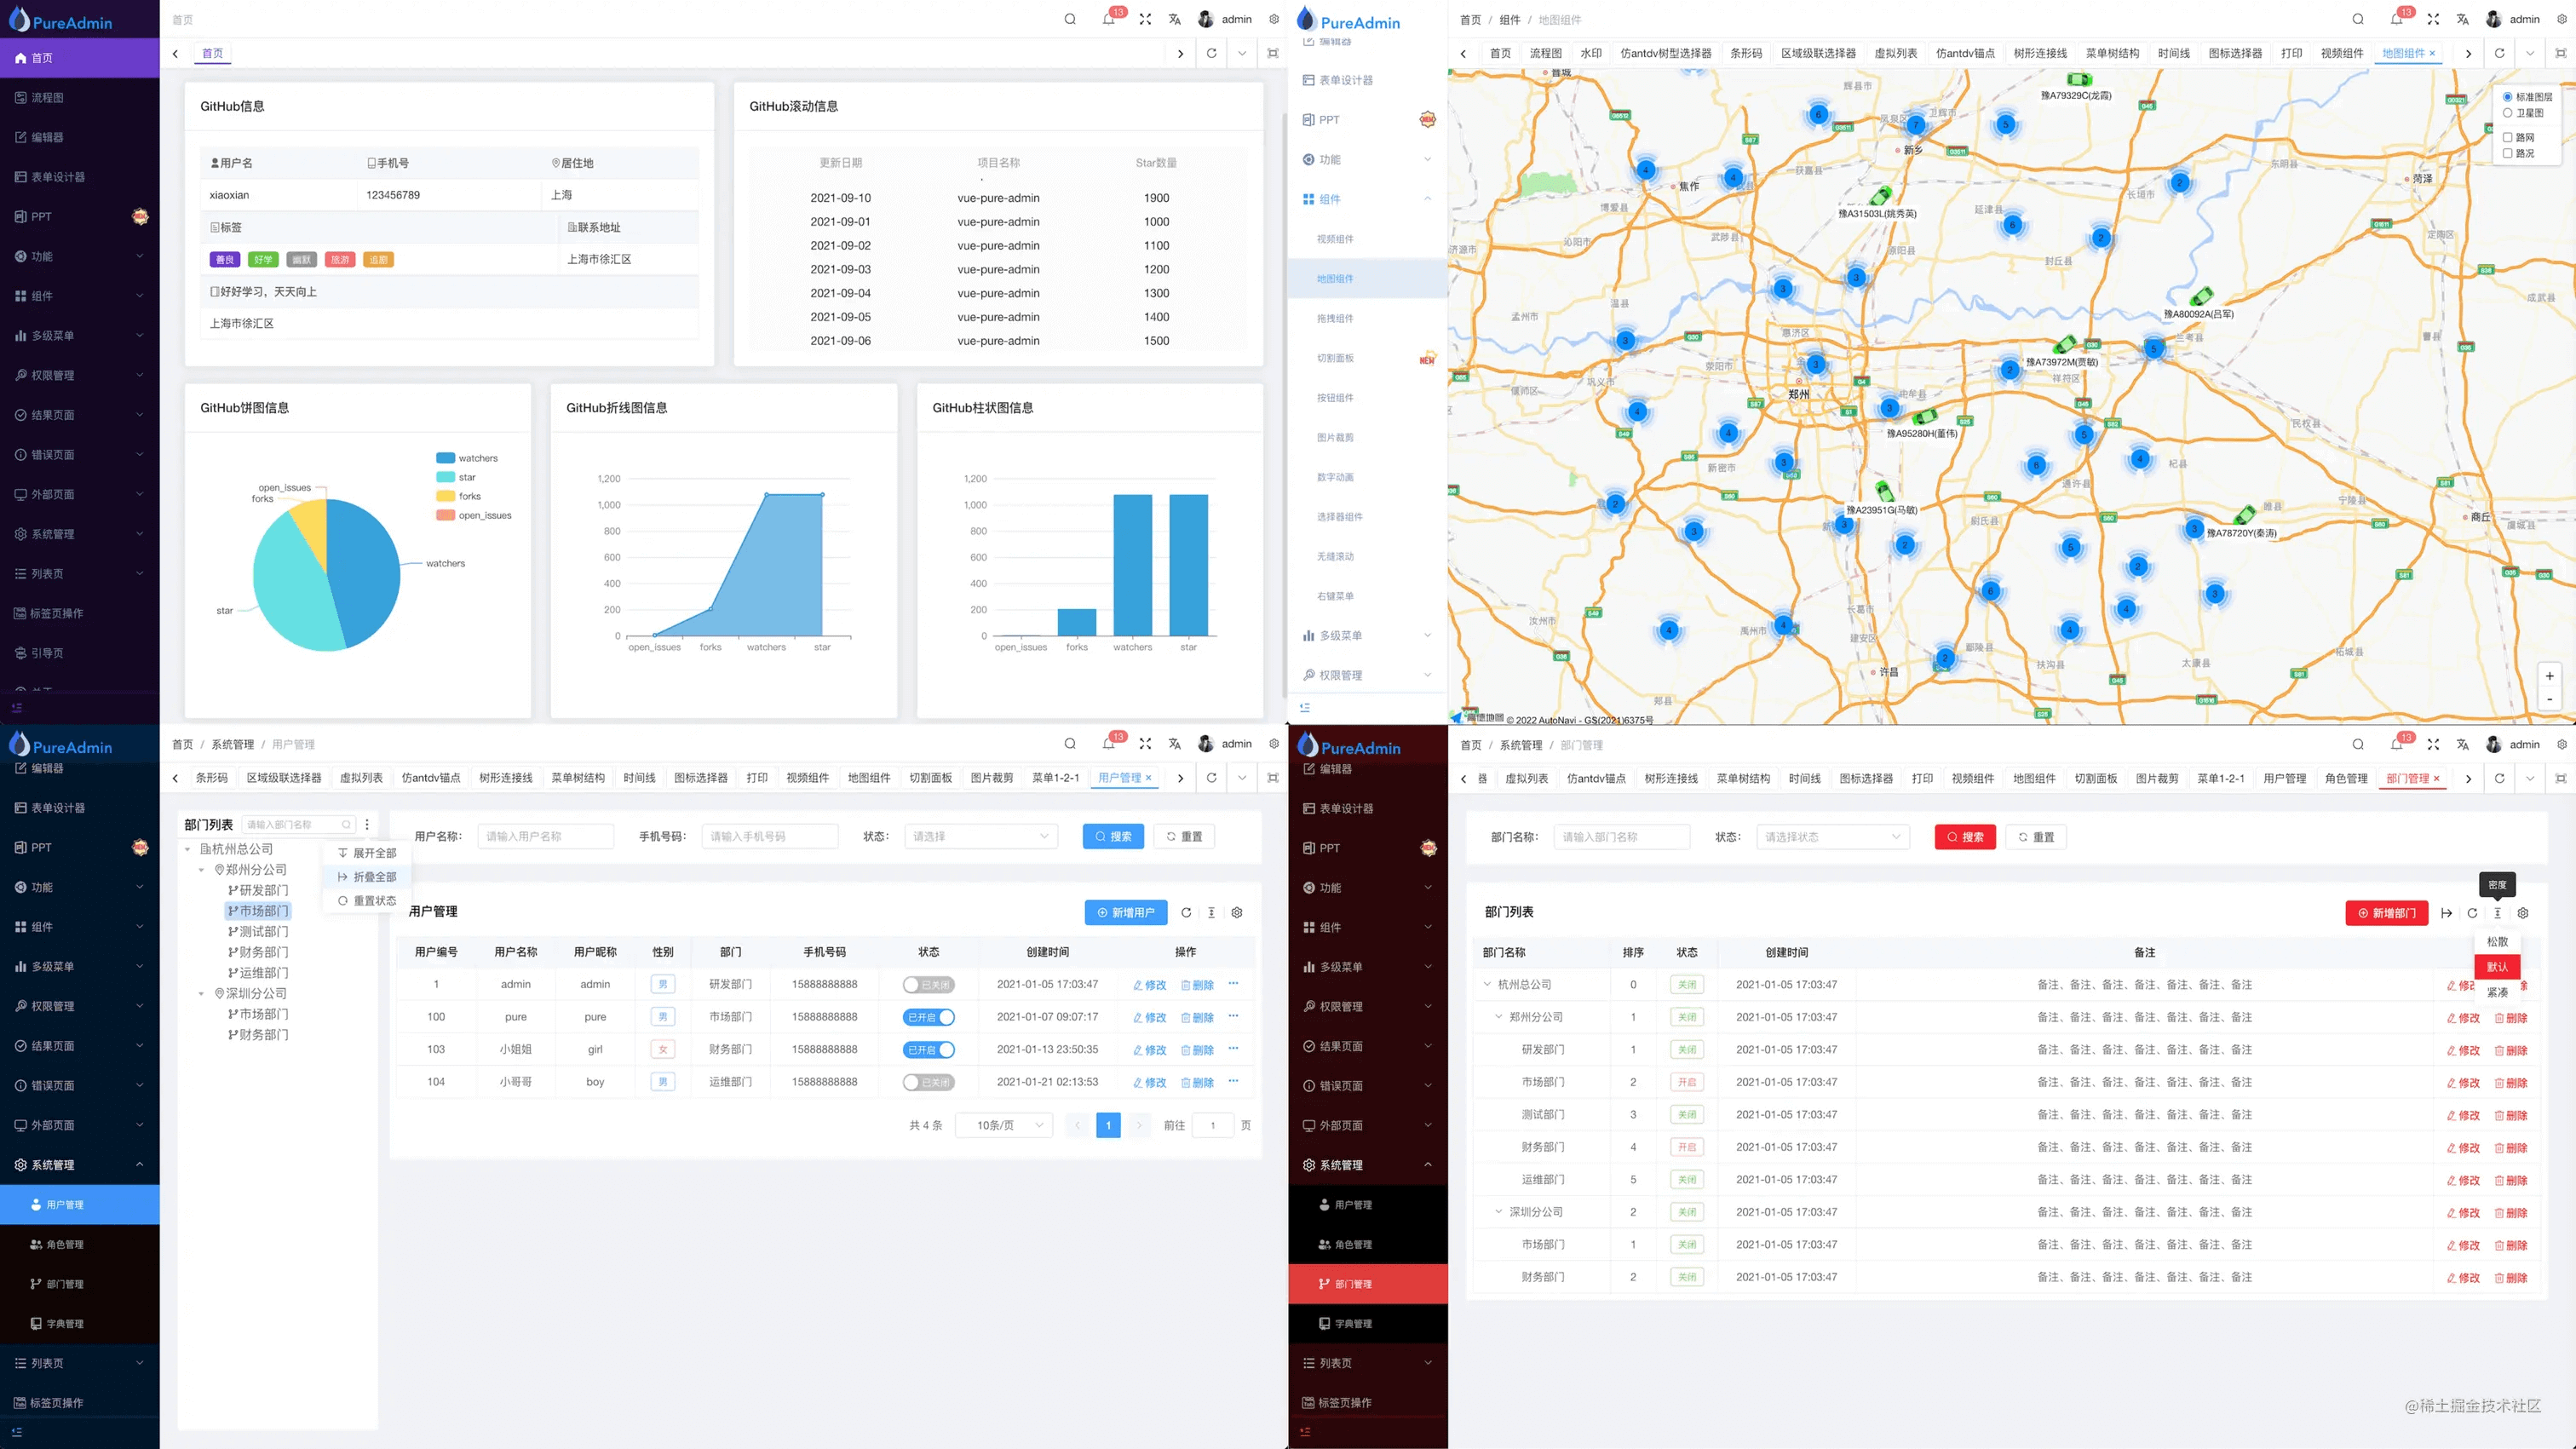
Task: Open three-dot menu next to 部门列表 search box
Action: (367, 825)
